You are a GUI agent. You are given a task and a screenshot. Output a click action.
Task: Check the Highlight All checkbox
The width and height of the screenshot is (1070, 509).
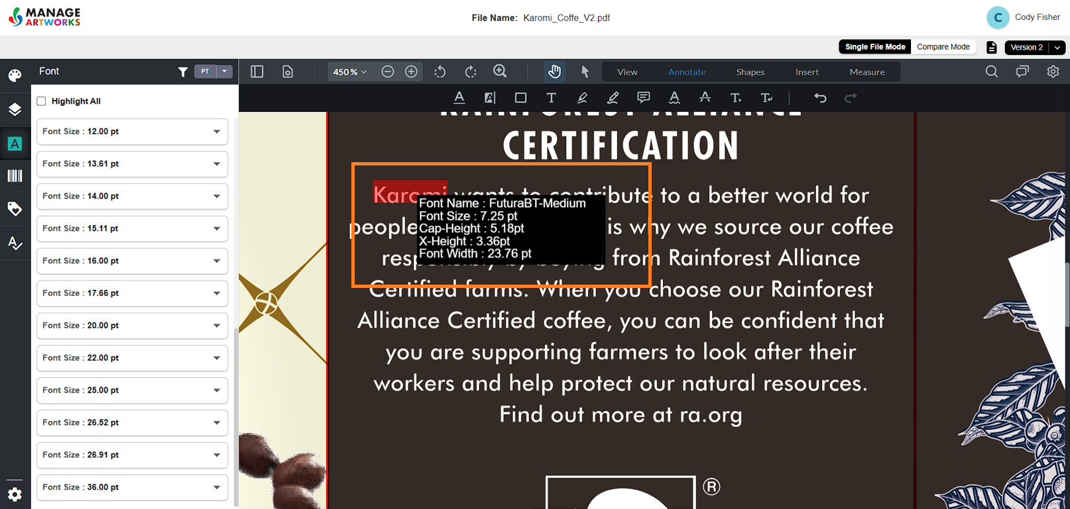41,101
